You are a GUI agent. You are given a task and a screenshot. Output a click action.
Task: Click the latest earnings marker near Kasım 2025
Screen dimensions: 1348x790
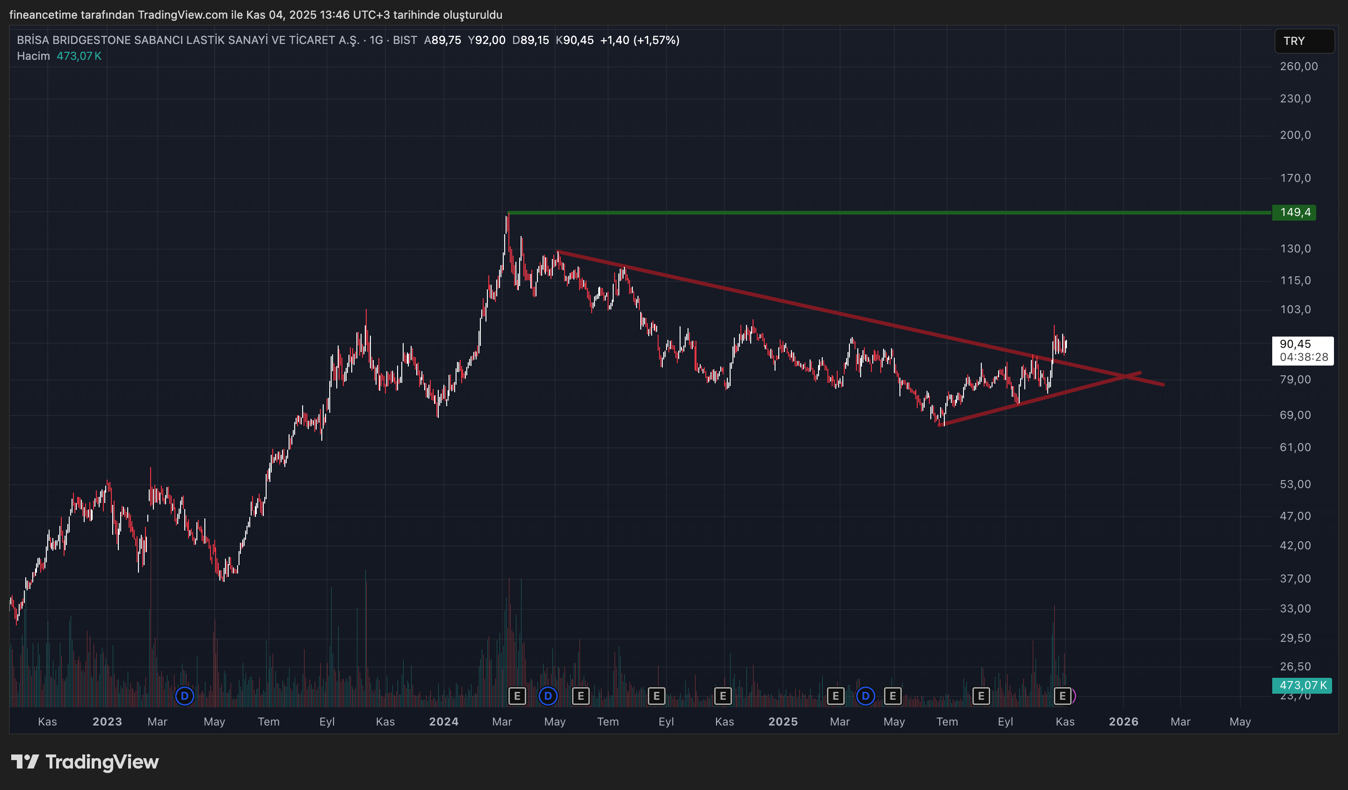(1062, 696)
